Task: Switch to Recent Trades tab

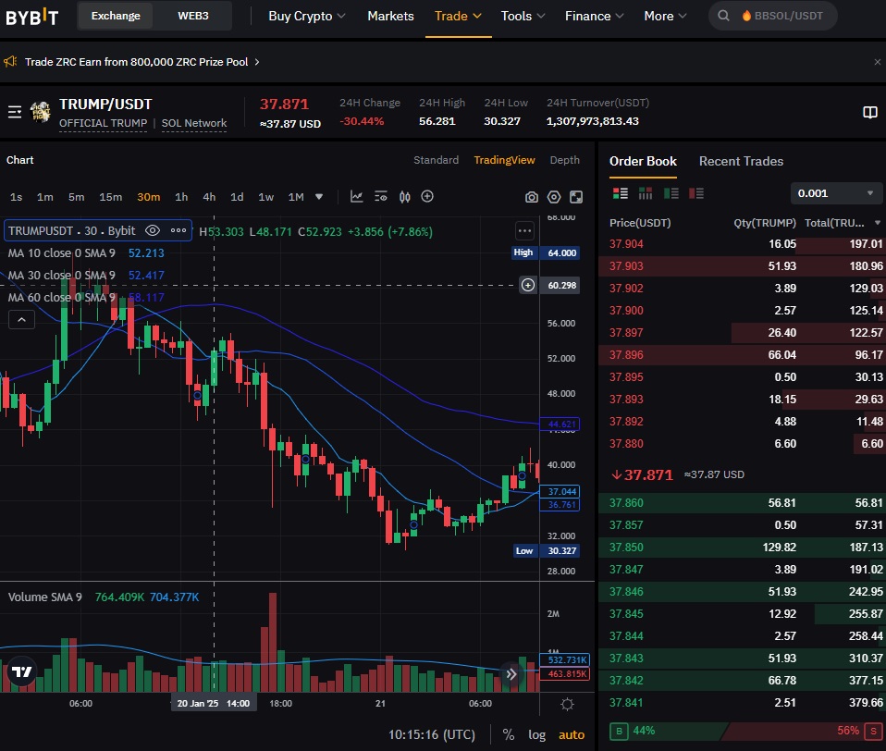Action: click(x=741, y=161)
